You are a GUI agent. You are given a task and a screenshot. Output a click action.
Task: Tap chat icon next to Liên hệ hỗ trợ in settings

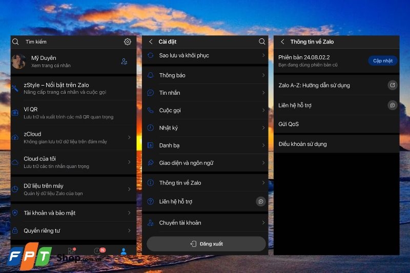[260, 202]
